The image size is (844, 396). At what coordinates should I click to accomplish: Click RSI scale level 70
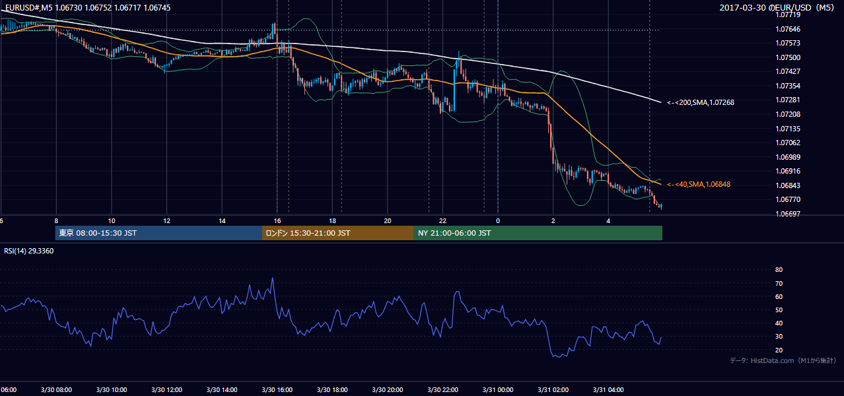[779, 283]
